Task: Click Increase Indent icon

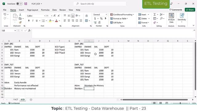Action: (81, 21)
